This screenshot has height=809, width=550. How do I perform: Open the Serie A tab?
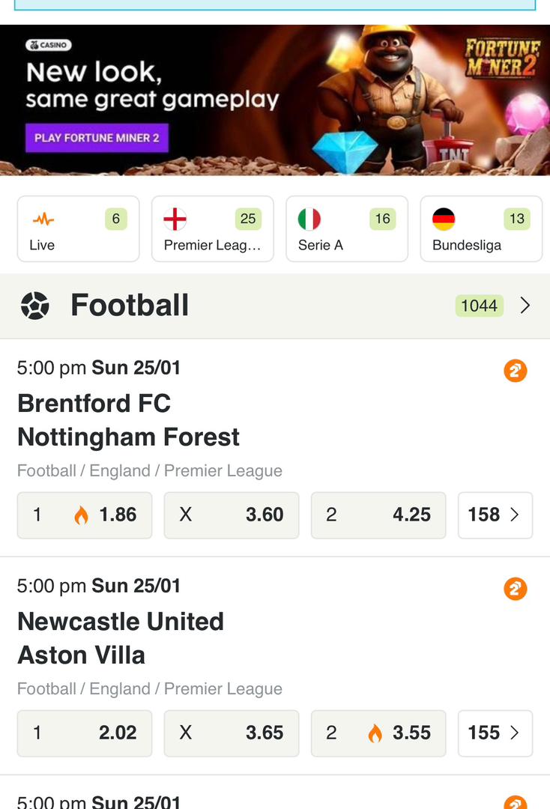[347, 229]
